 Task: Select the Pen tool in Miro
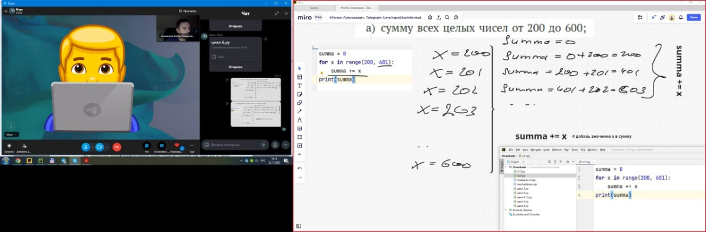coord(300,120)
